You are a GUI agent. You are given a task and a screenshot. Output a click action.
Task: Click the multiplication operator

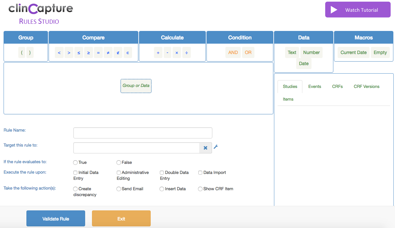click(177, 52)
